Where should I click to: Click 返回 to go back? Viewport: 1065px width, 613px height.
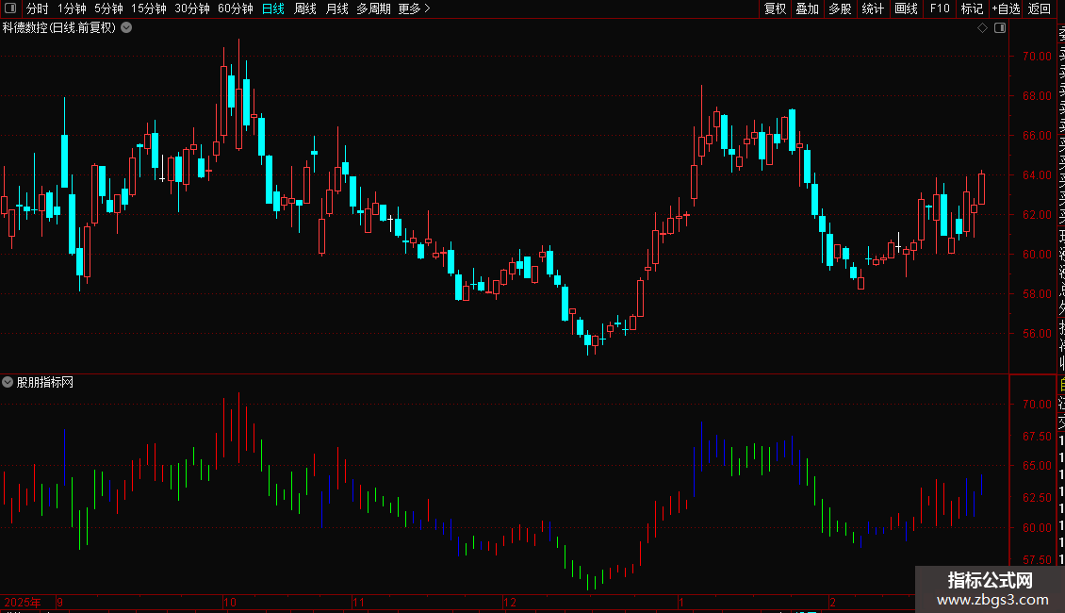coord(1040,8)
